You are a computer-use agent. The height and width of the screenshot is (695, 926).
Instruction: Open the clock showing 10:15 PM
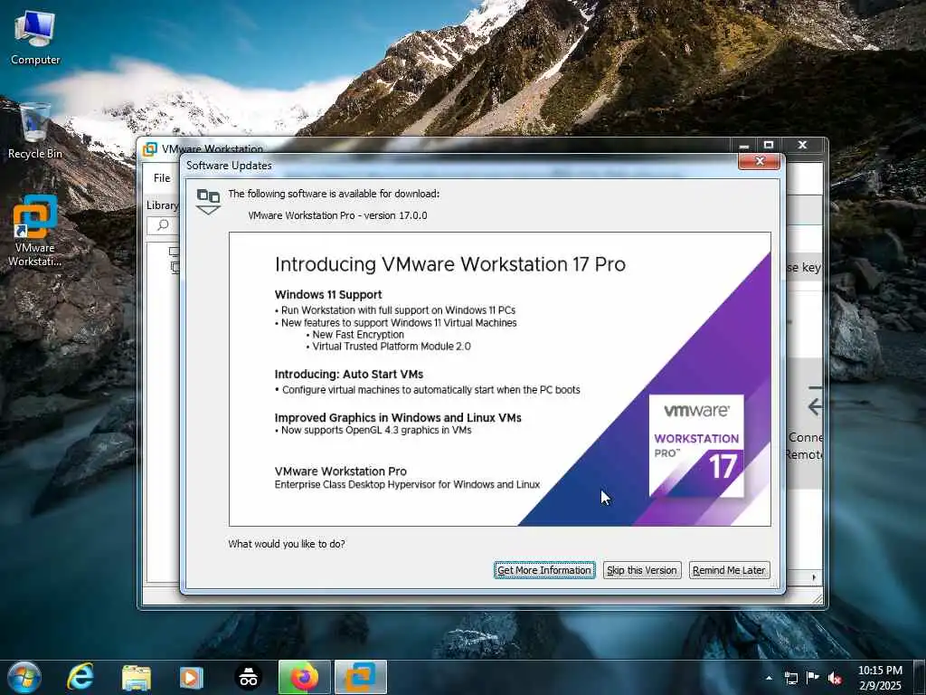click(880, 678)
